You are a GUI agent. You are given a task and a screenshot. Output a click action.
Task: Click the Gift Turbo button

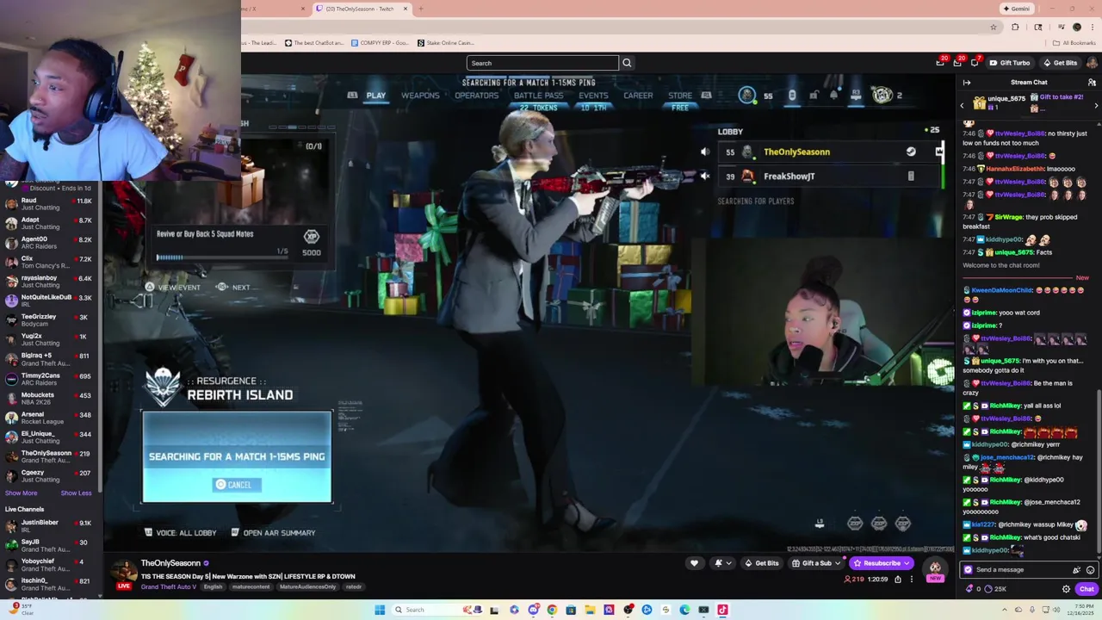(1009, 63)
